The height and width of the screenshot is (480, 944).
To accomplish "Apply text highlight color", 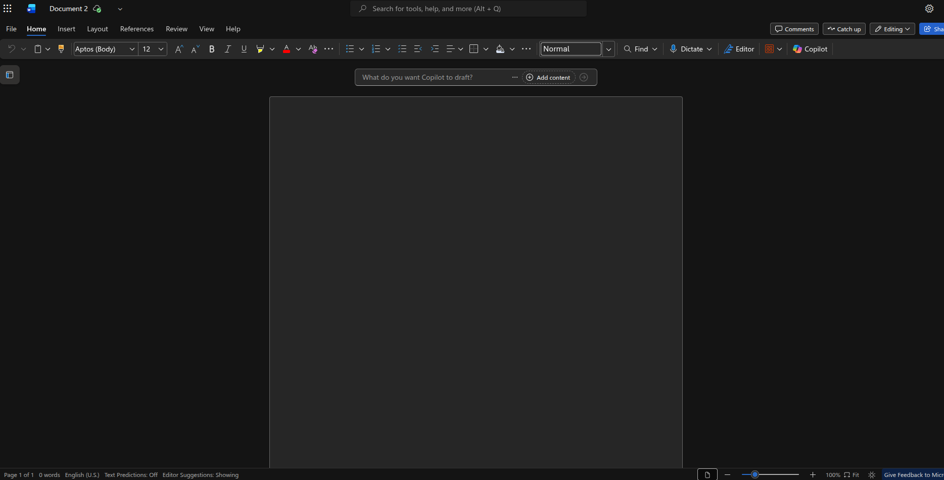I will pos(260,49).
